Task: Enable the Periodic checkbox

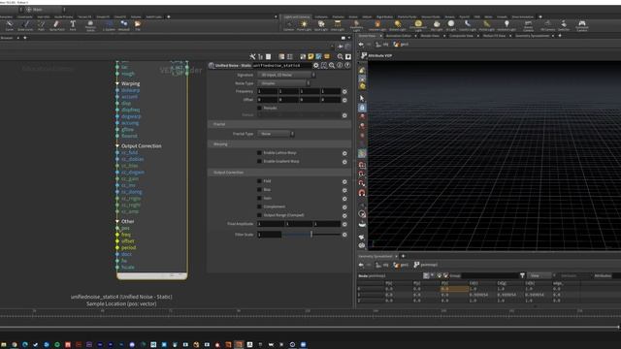Action: pos(259,108)
